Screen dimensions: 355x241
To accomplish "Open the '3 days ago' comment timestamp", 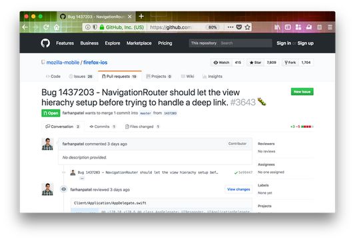I will pos(117,144).
